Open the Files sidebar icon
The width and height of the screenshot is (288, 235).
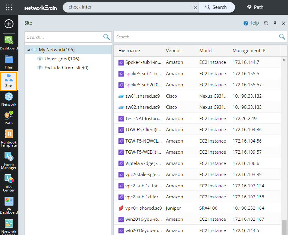(9, 62)
